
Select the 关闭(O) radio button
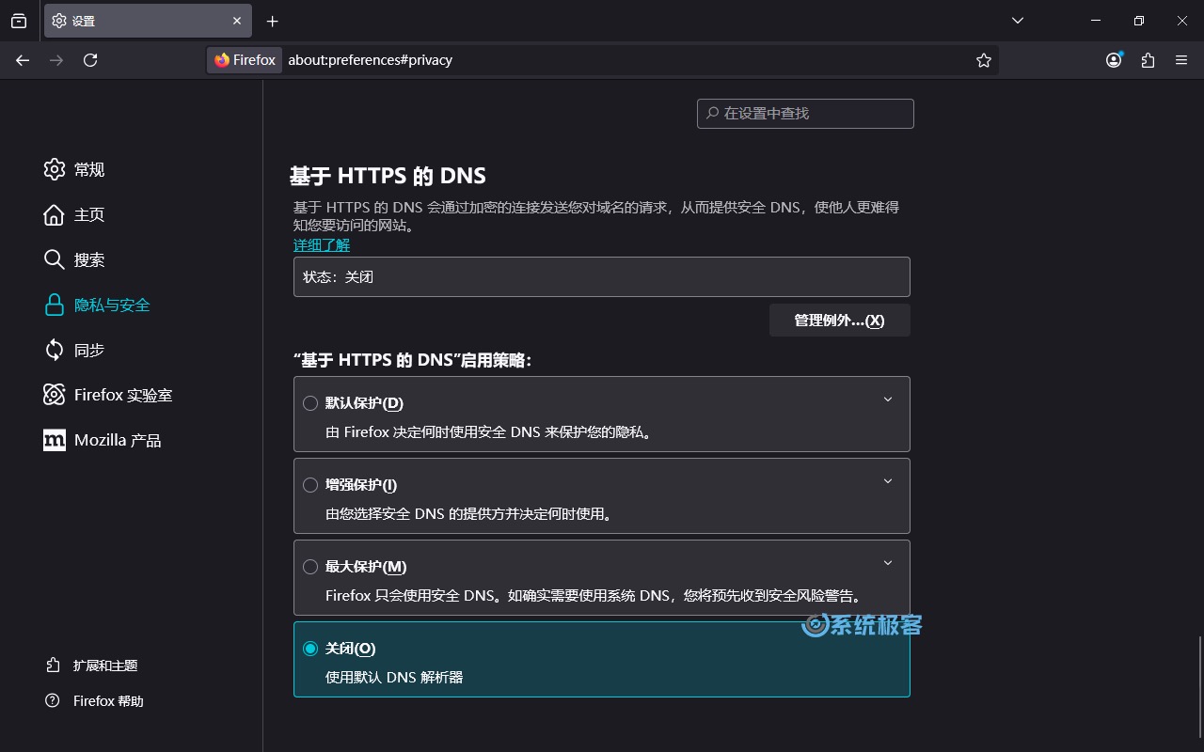tap(310, 649)
